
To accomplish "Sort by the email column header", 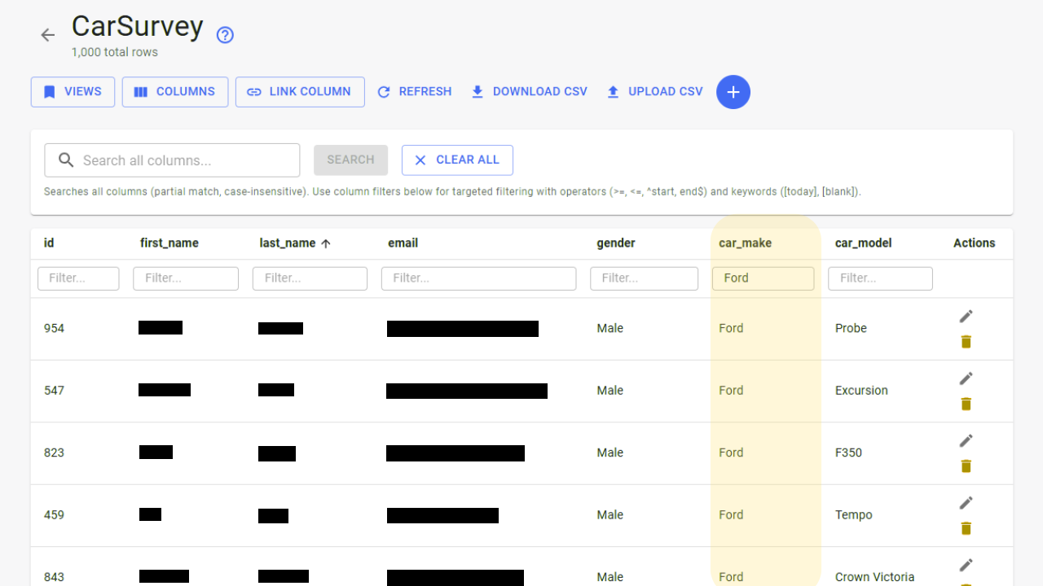I will point(403,243).
